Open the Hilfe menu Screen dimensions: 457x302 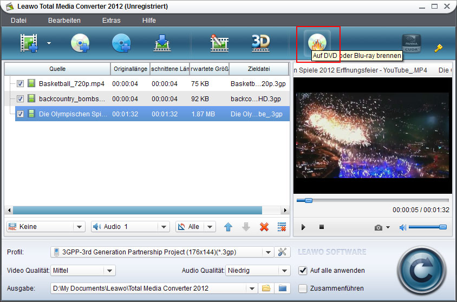(149, 21)
